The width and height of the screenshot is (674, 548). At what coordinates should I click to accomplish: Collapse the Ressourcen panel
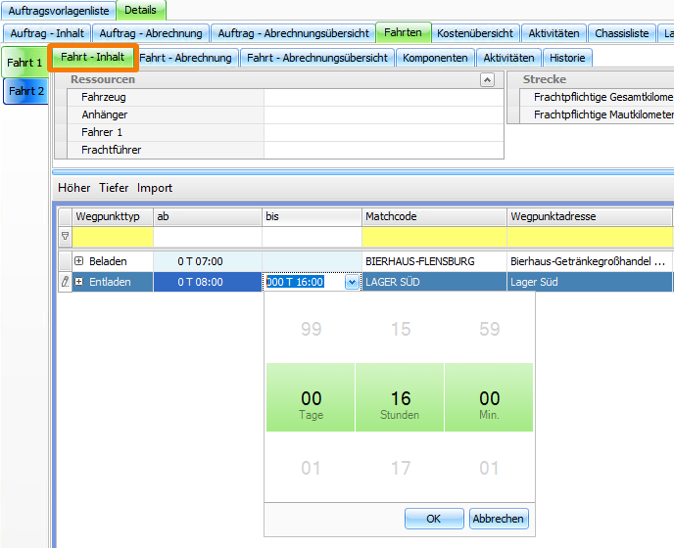[x=487, y=80]
